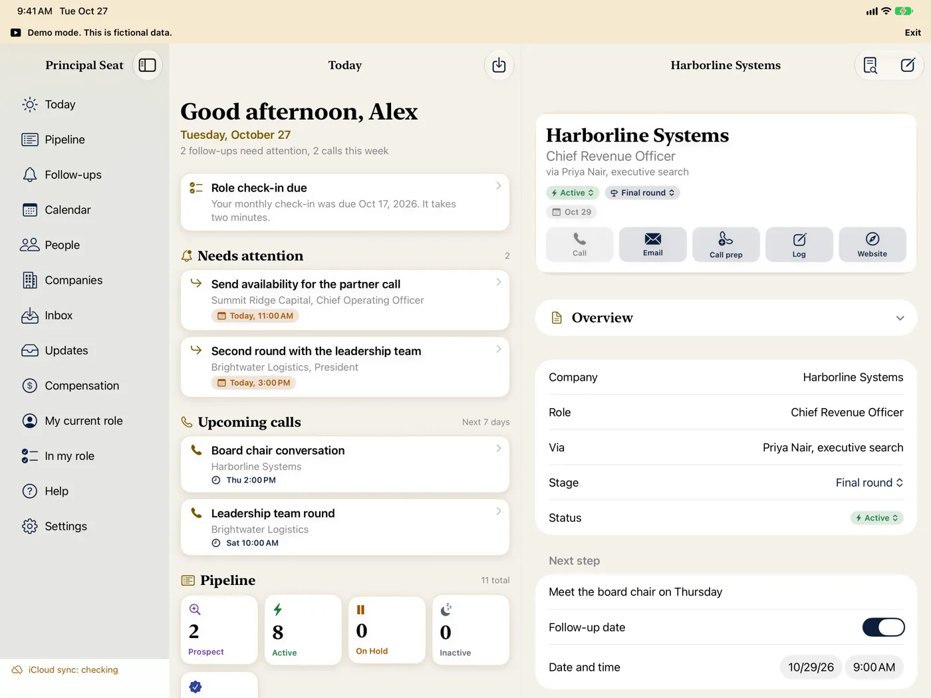Call Harborline Systems
This screenshot has height=698, width=931.
580,245
